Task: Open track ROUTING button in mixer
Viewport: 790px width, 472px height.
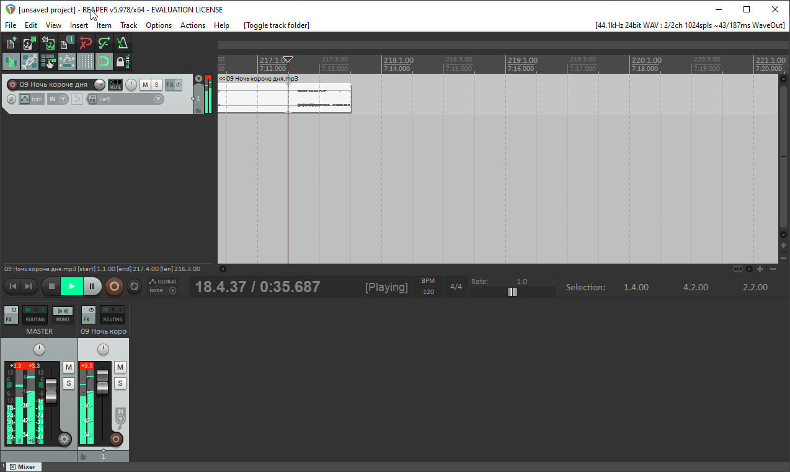Action: 113,315
